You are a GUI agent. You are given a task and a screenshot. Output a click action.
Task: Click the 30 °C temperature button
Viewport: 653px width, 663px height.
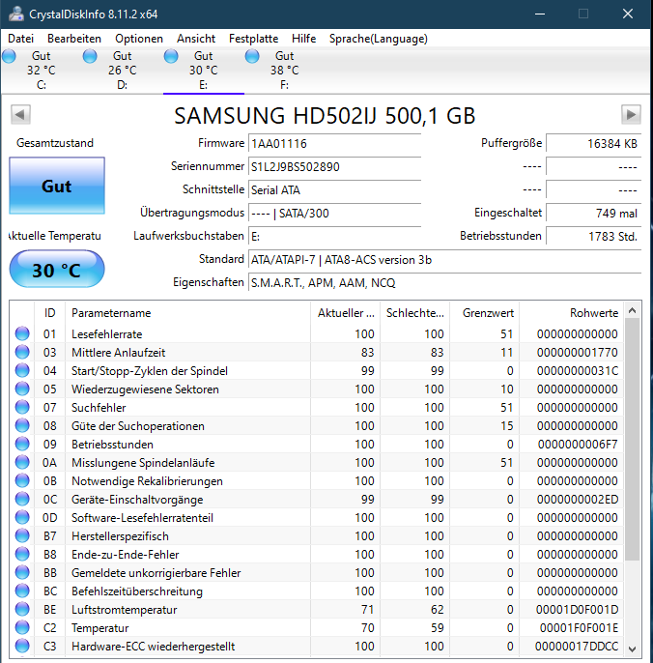click(57, 270)
